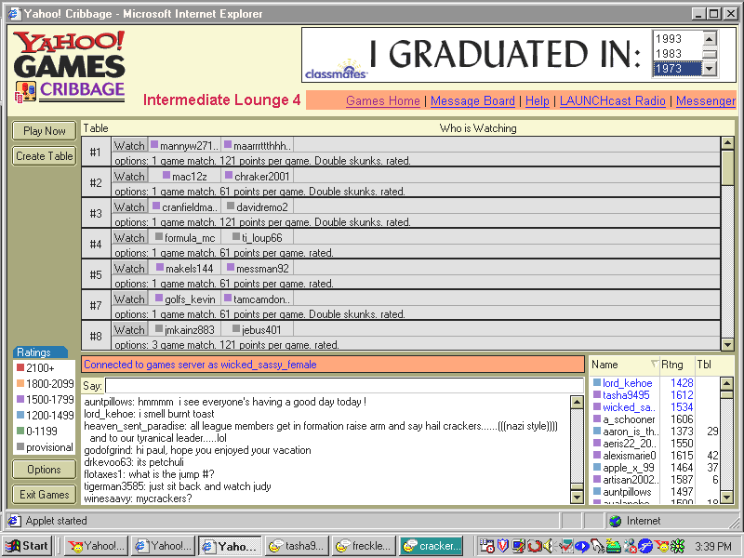Click the Say chat input field
The image size is (744, 558).
(x=344, y=385)
